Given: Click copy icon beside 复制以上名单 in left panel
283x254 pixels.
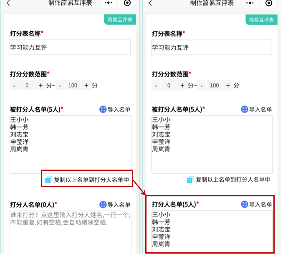Looking at the screenshot, I should click(48, 180).
